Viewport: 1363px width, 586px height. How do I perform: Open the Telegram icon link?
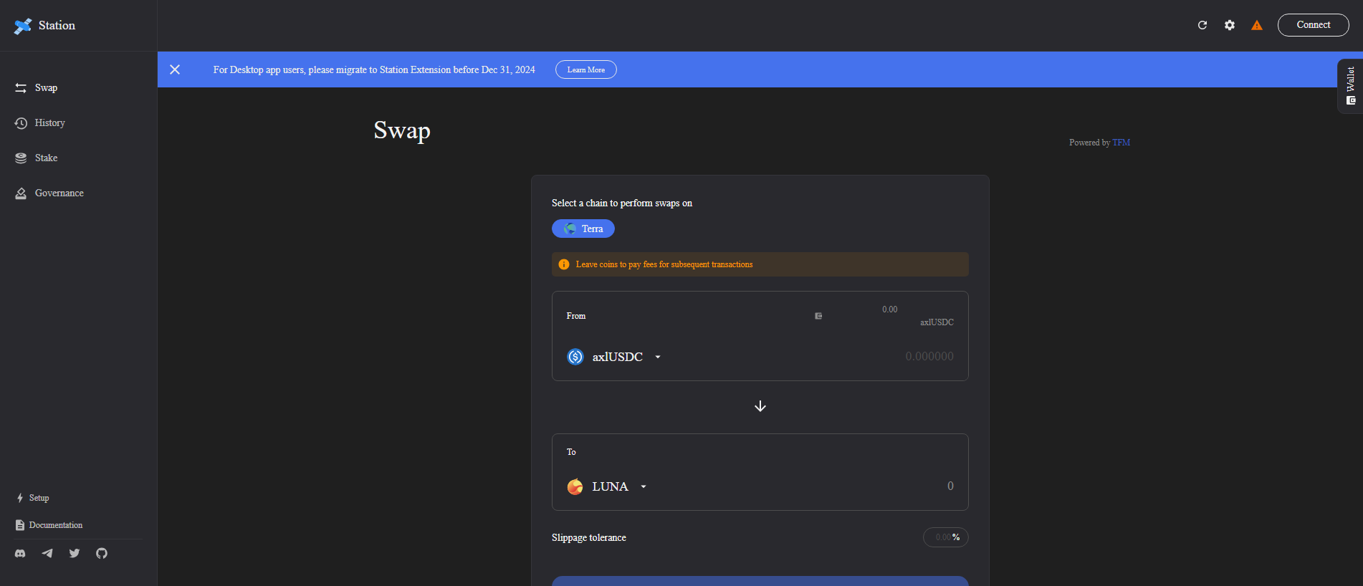click(x=47, y=553)
